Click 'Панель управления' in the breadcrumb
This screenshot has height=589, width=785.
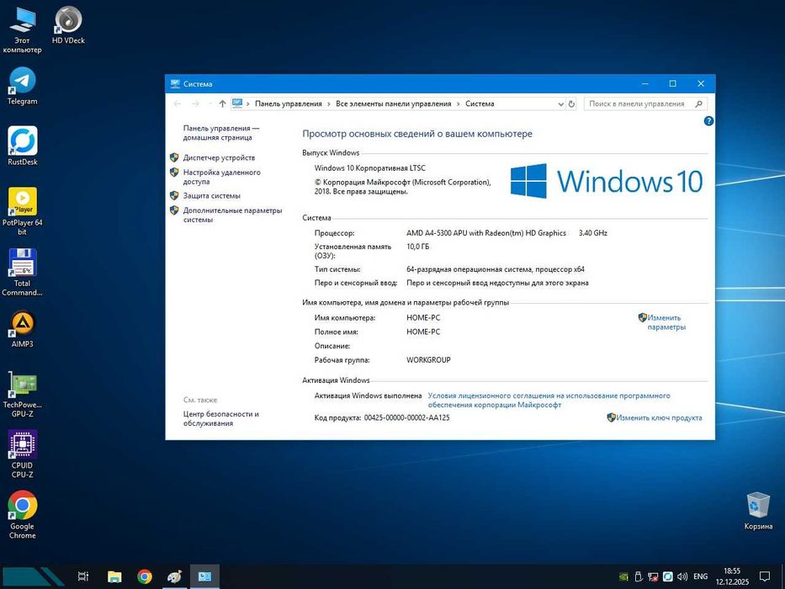[289, 103]
